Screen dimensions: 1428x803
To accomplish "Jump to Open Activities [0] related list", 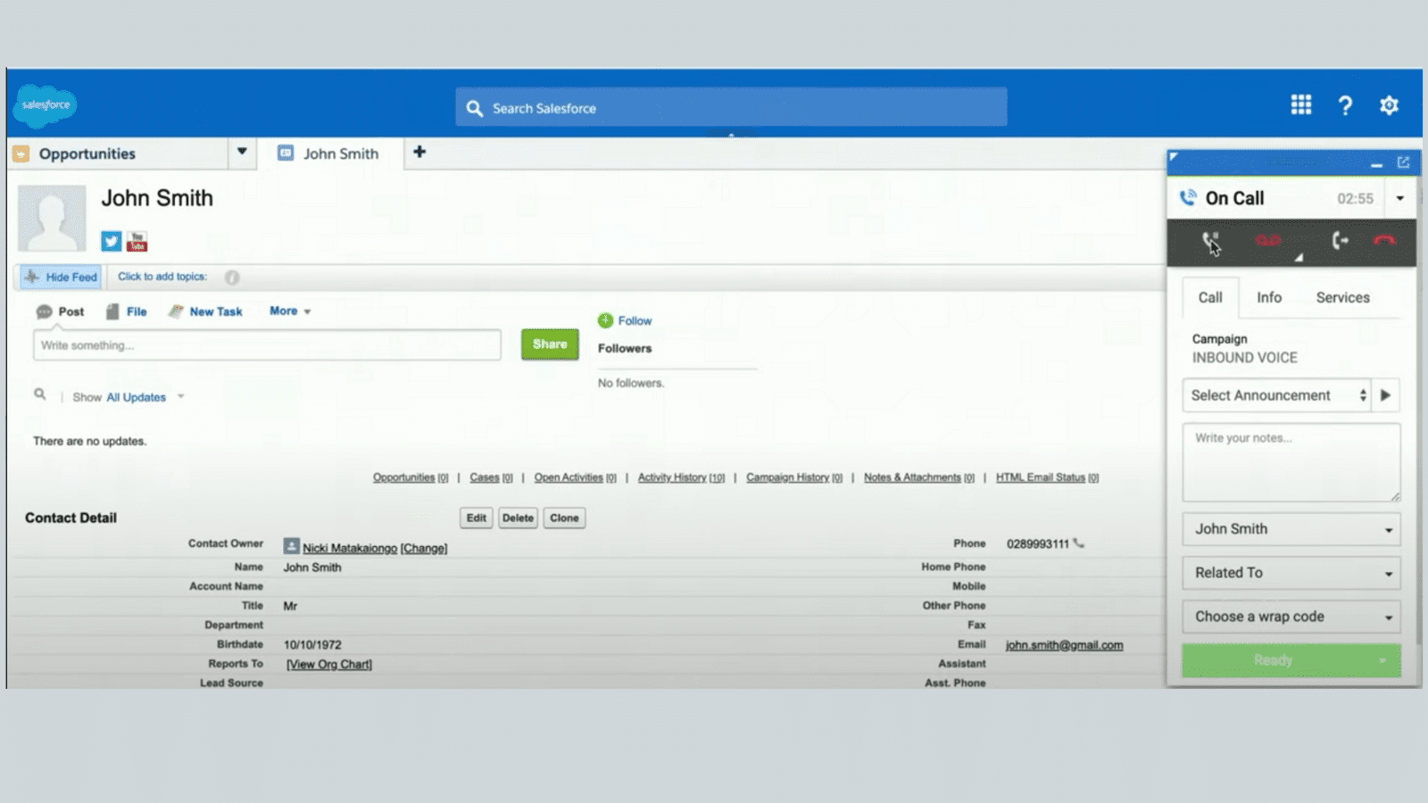I will click(x=575, y=478).
